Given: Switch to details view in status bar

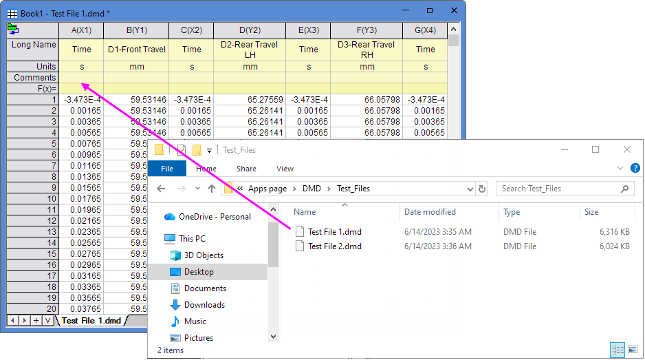Looking at the screenshot, I should tap(617, 350).
